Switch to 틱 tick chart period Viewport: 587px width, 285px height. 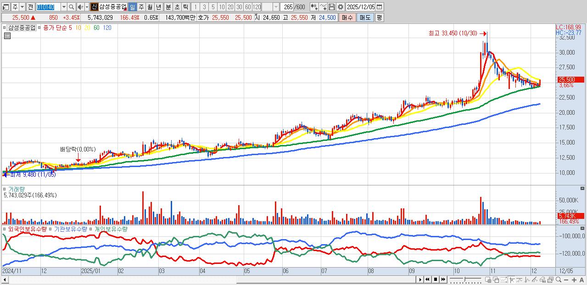click(185, 7)
